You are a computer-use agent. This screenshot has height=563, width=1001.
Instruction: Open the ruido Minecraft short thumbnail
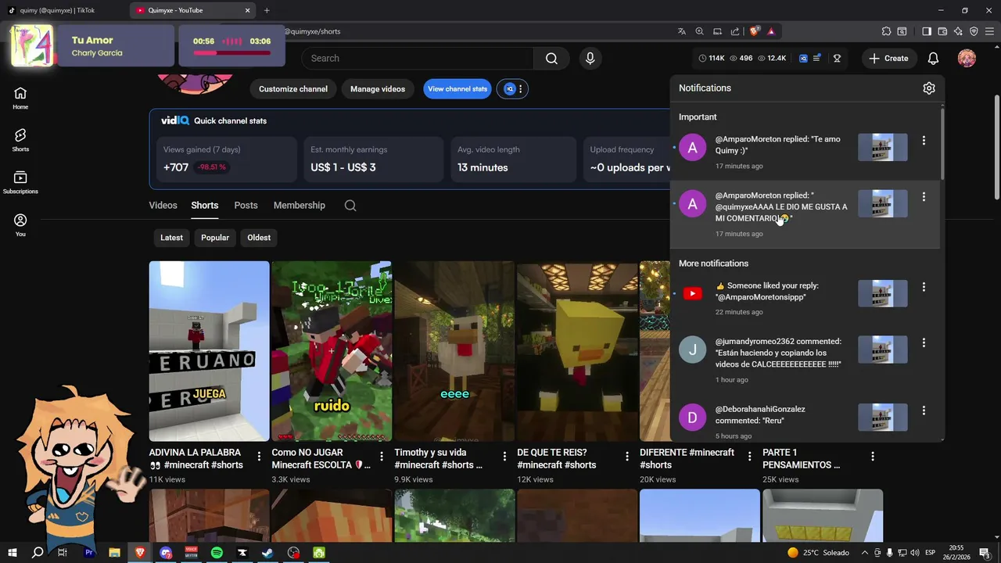(x=332, y=351)
